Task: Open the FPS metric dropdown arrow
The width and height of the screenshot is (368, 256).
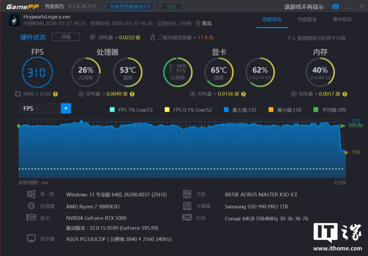Action: click(x=66, y=108)
